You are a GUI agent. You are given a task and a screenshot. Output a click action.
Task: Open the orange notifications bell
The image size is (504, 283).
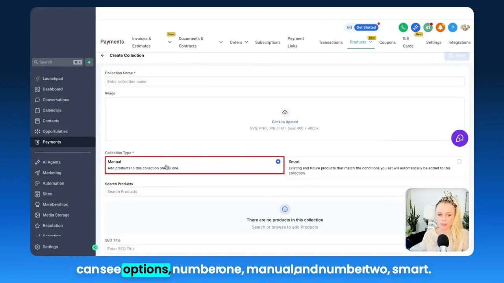pos(440,28)
